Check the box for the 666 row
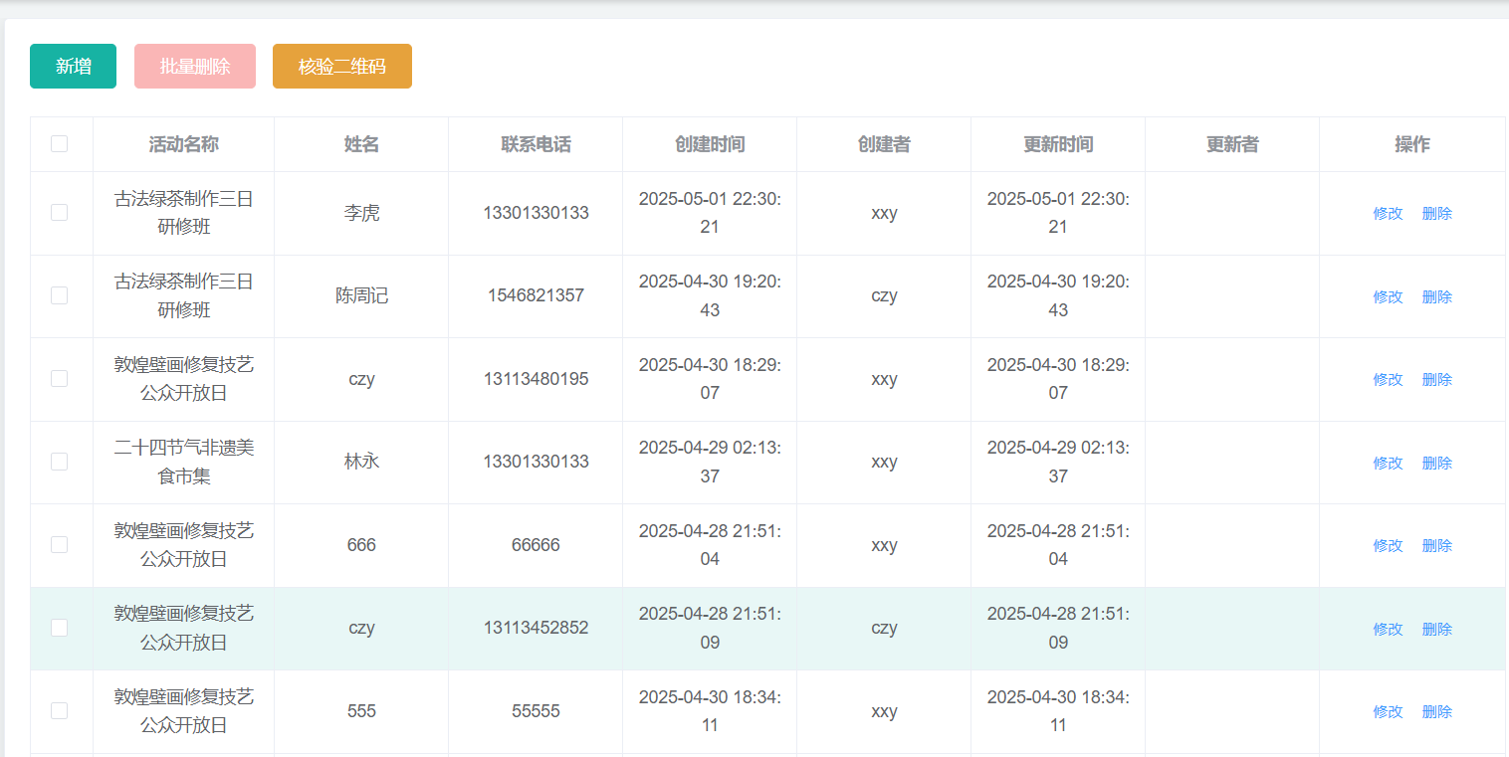 (59, 545)
